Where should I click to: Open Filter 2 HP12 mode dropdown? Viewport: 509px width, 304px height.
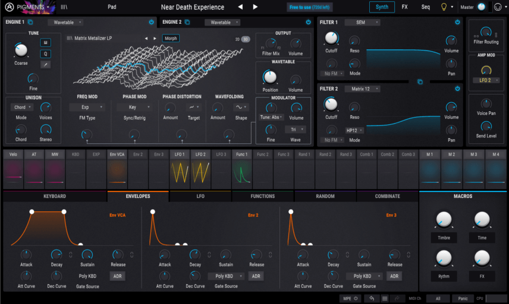pos(354,130)
